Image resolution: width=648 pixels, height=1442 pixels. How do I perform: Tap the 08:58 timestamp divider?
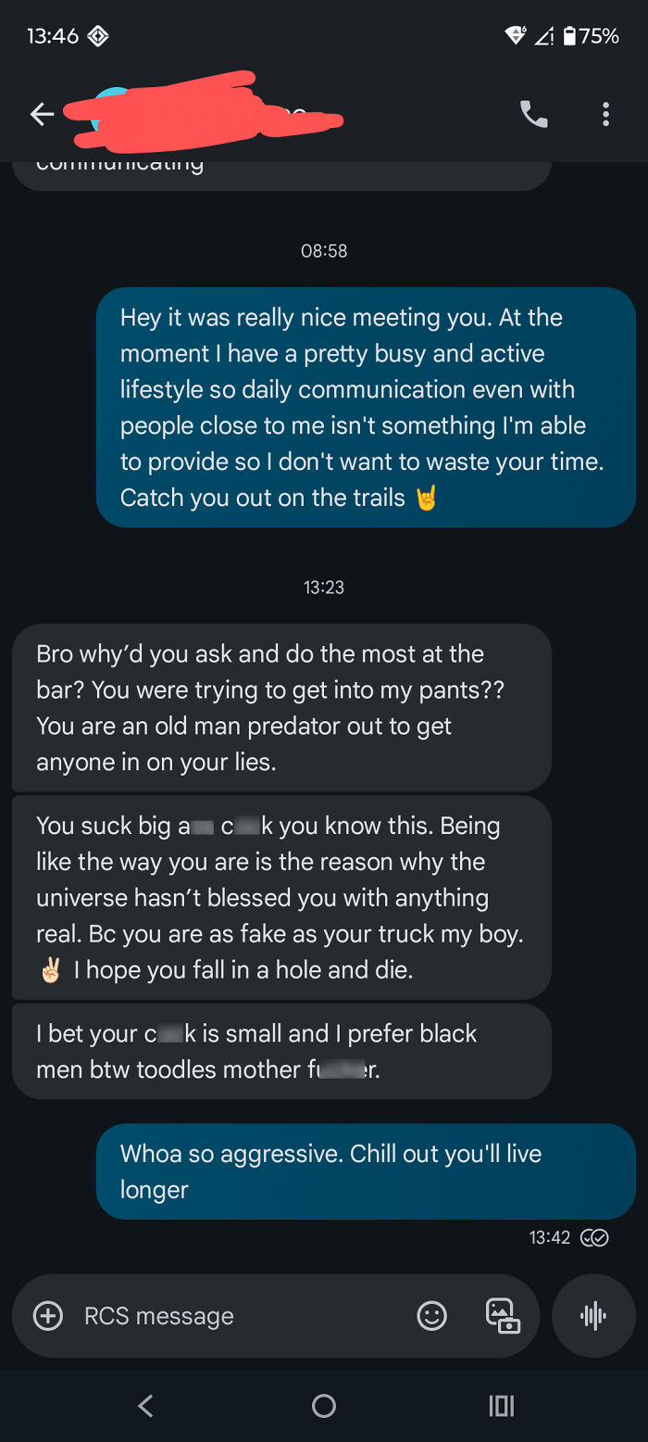pos(324,249)
